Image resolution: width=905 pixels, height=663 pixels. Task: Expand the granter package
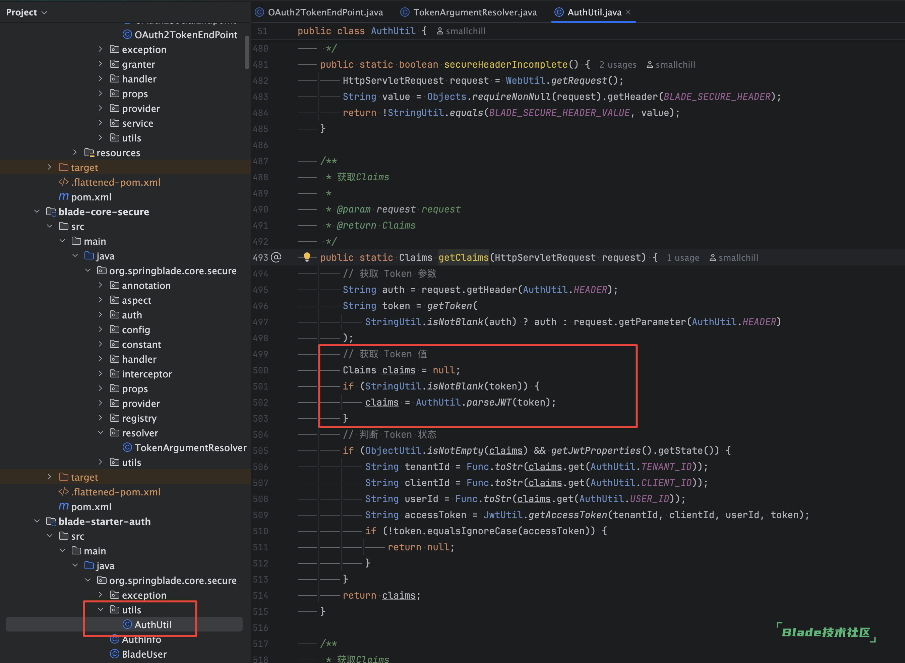point(100,64)
